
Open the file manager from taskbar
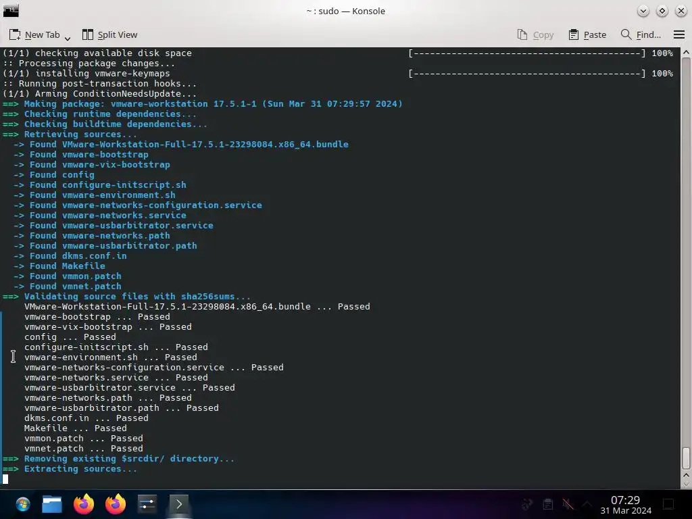tap(51, 504)
